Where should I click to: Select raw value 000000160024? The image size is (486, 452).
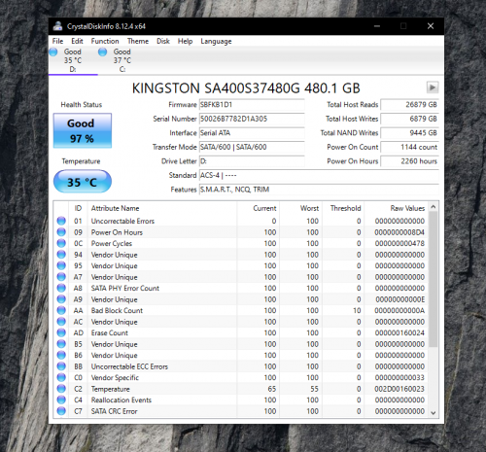click(x=399, y=332)
